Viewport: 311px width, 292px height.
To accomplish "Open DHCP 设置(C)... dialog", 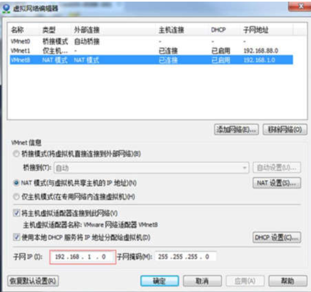I will pos(277,237).
